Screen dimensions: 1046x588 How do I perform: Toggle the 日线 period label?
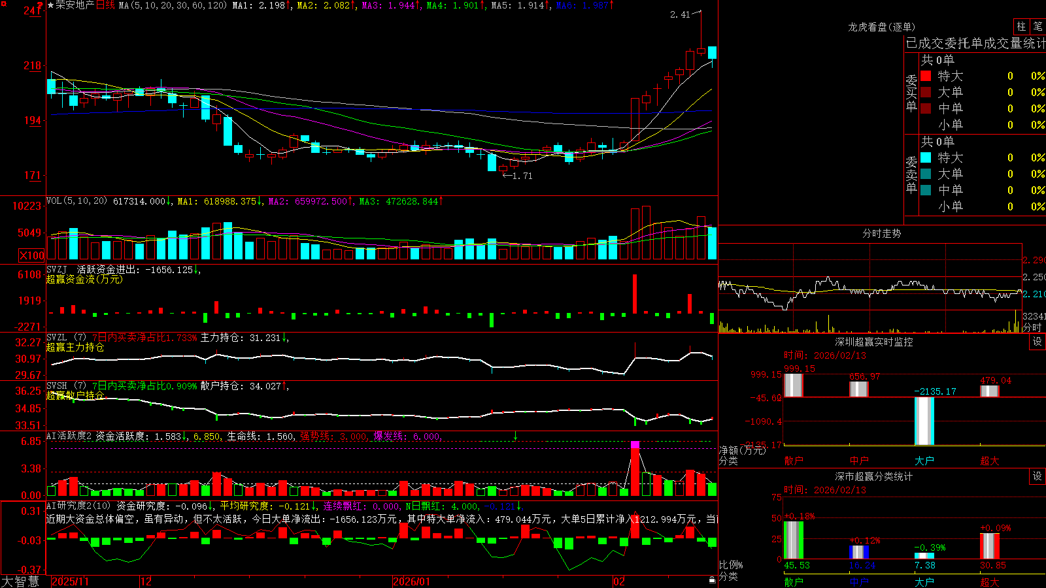point(105,5)
